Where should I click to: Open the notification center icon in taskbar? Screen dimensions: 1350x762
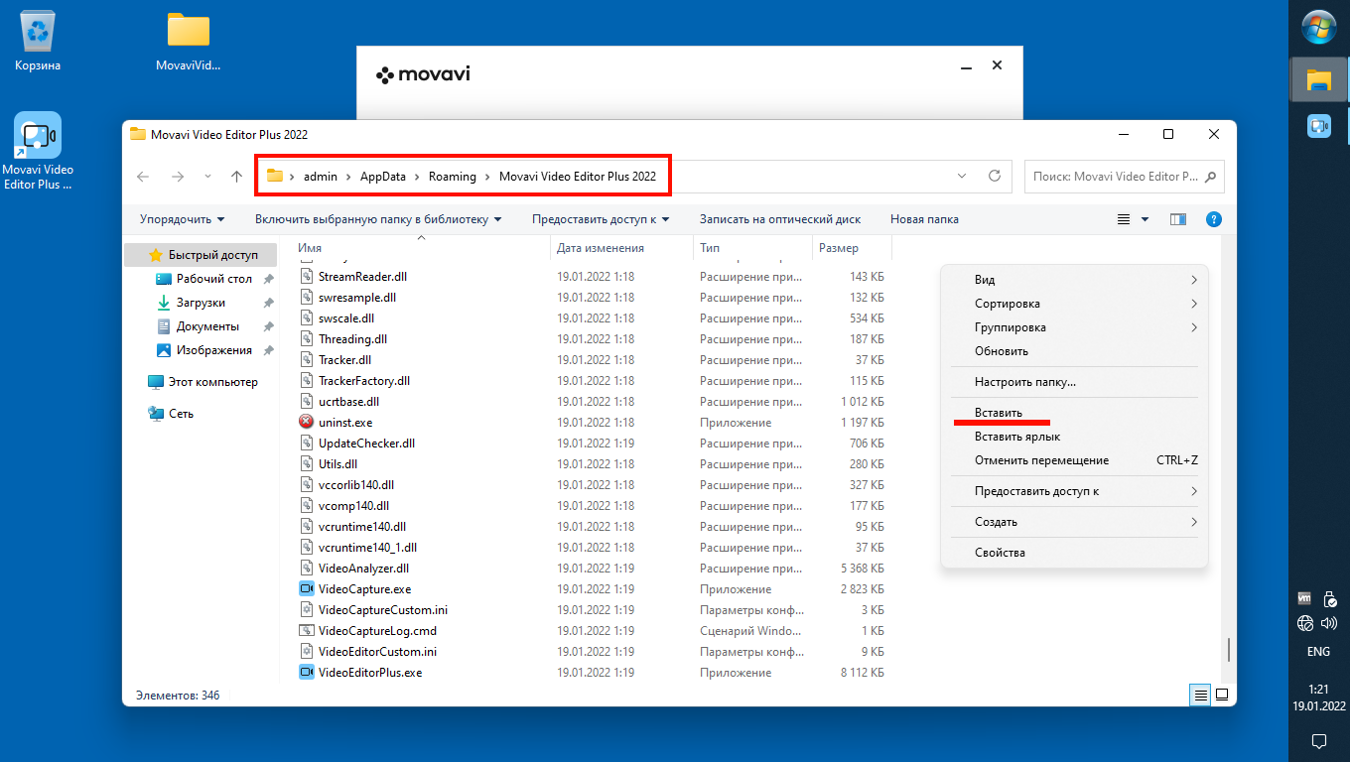1318,740
